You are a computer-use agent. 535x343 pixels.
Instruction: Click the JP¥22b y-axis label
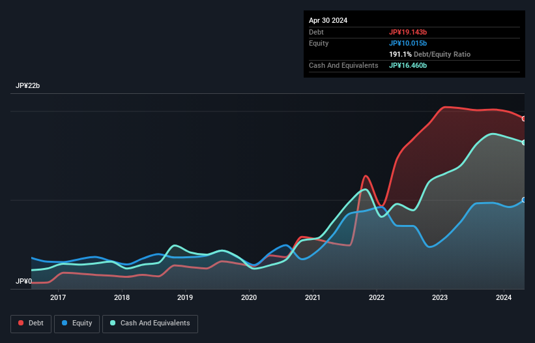(27, 85)
